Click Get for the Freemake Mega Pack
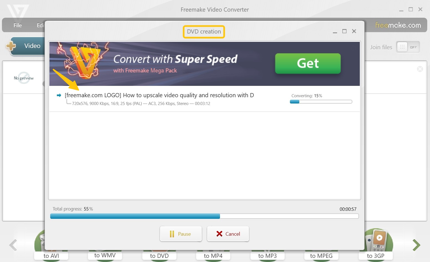Screen dimensions: 430x262 (x=307, y=63)
